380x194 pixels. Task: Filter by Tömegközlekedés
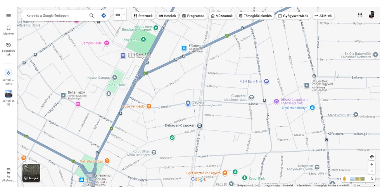point(256,16)
